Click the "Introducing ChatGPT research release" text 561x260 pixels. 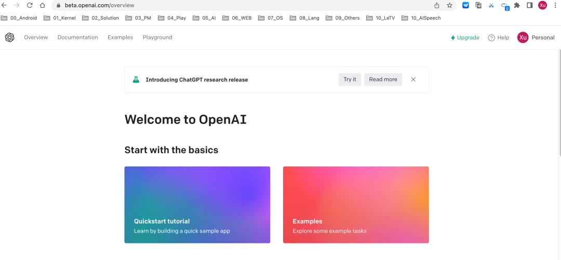[197, 80]
